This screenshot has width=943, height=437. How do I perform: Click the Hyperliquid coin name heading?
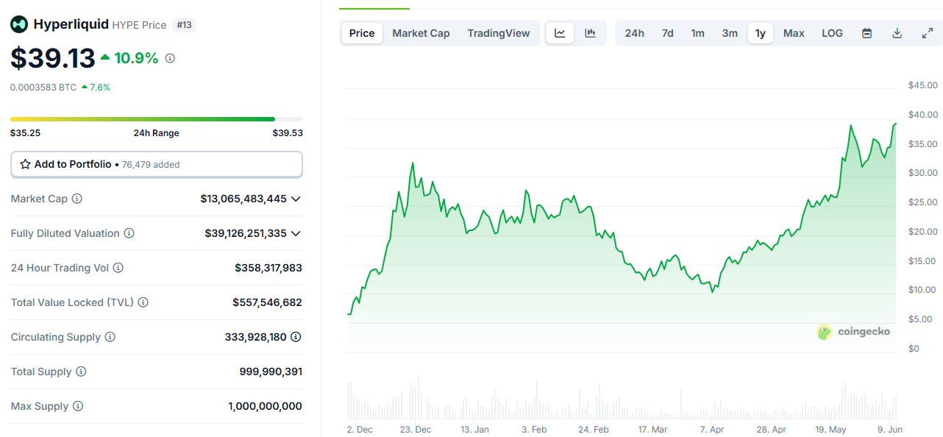click(x=71, y=24)
